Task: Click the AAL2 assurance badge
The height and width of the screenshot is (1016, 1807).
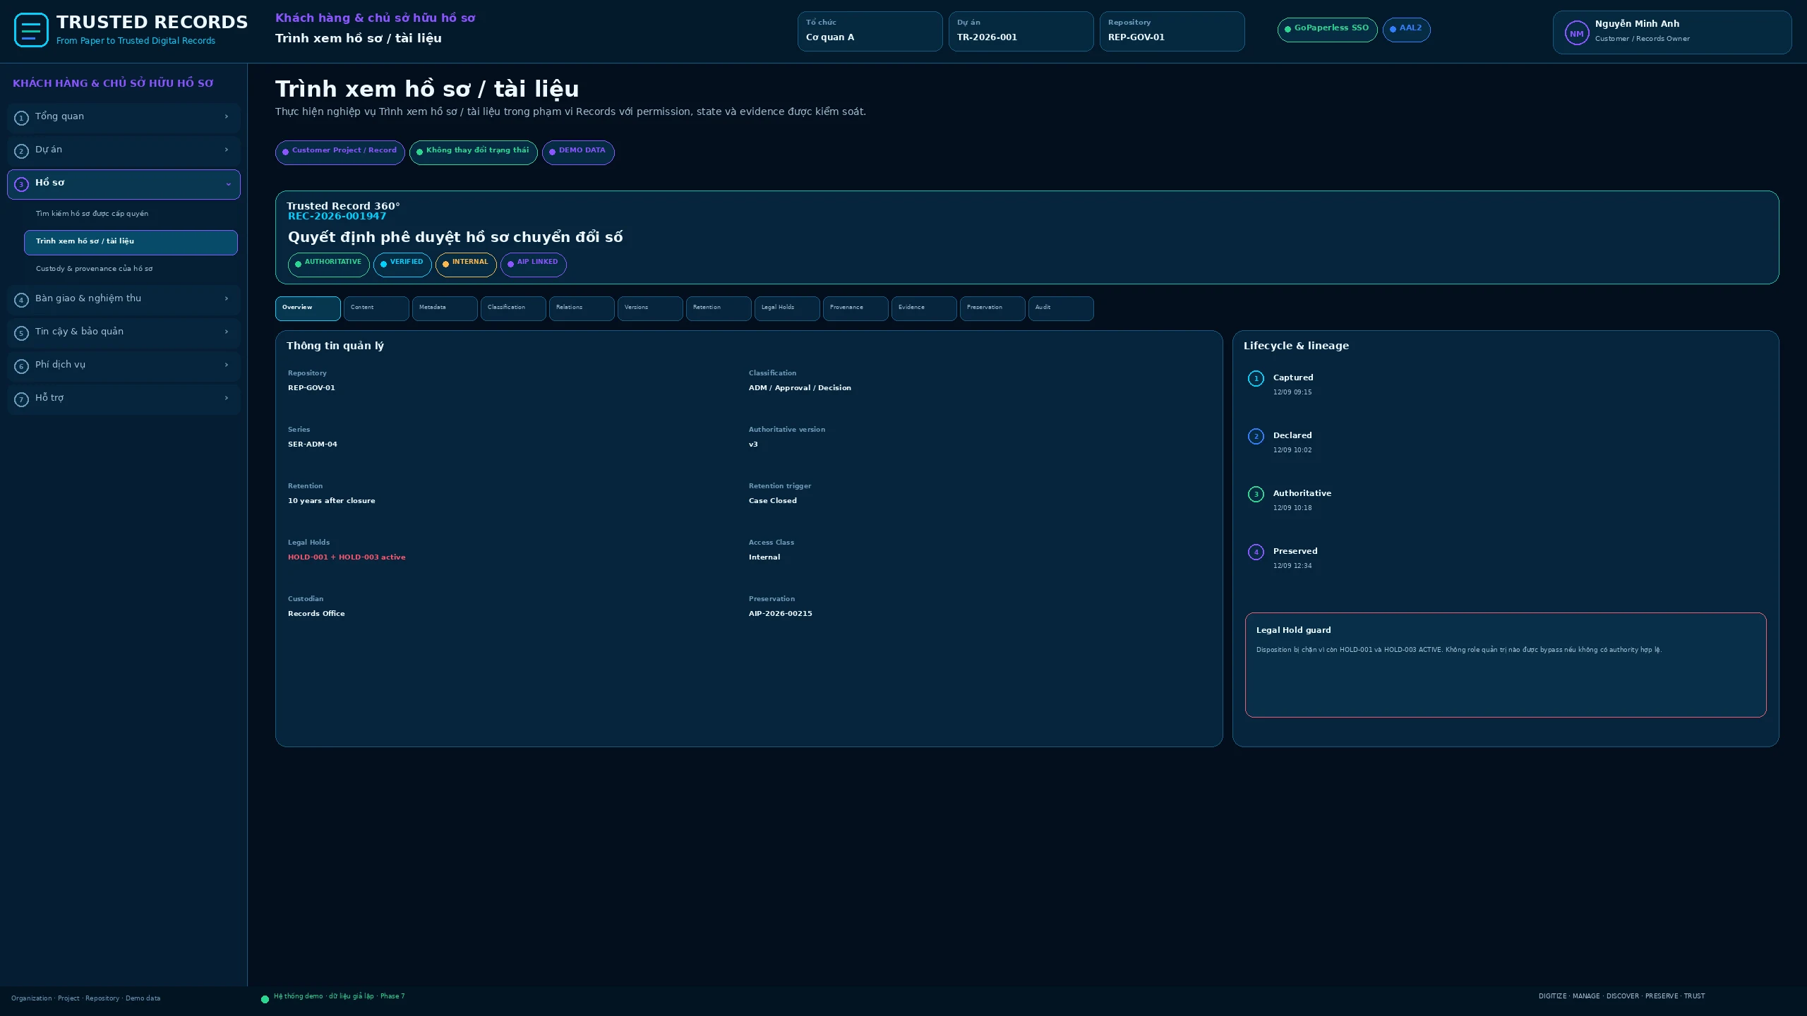Action: [x=1406, y=30]
